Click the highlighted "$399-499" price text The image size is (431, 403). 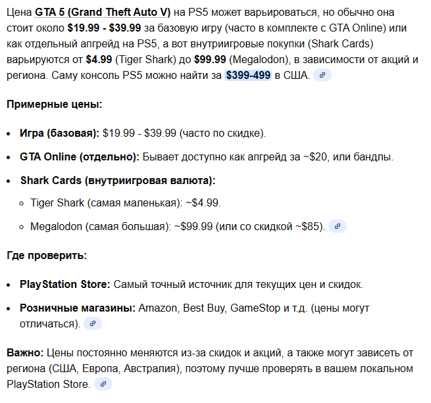point(248,75)
